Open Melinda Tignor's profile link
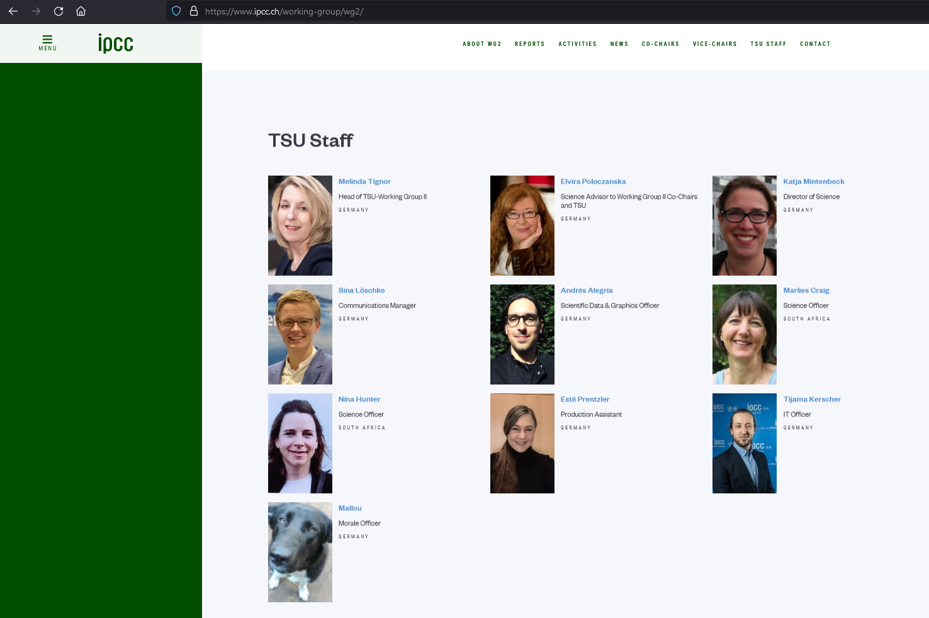Viewport: 929px width, 618px height. 364,181
